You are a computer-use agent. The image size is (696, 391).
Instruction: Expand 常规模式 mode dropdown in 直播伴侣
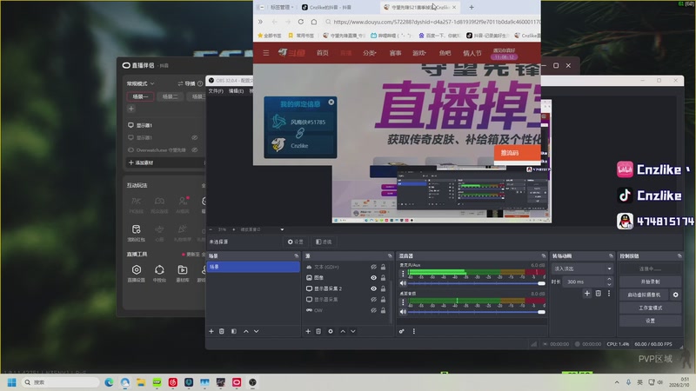tap(141, 83)
